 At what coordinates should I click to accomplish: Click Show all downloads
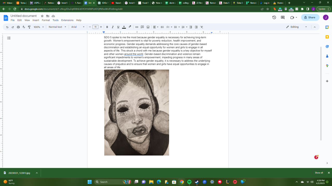pos(319,173)
